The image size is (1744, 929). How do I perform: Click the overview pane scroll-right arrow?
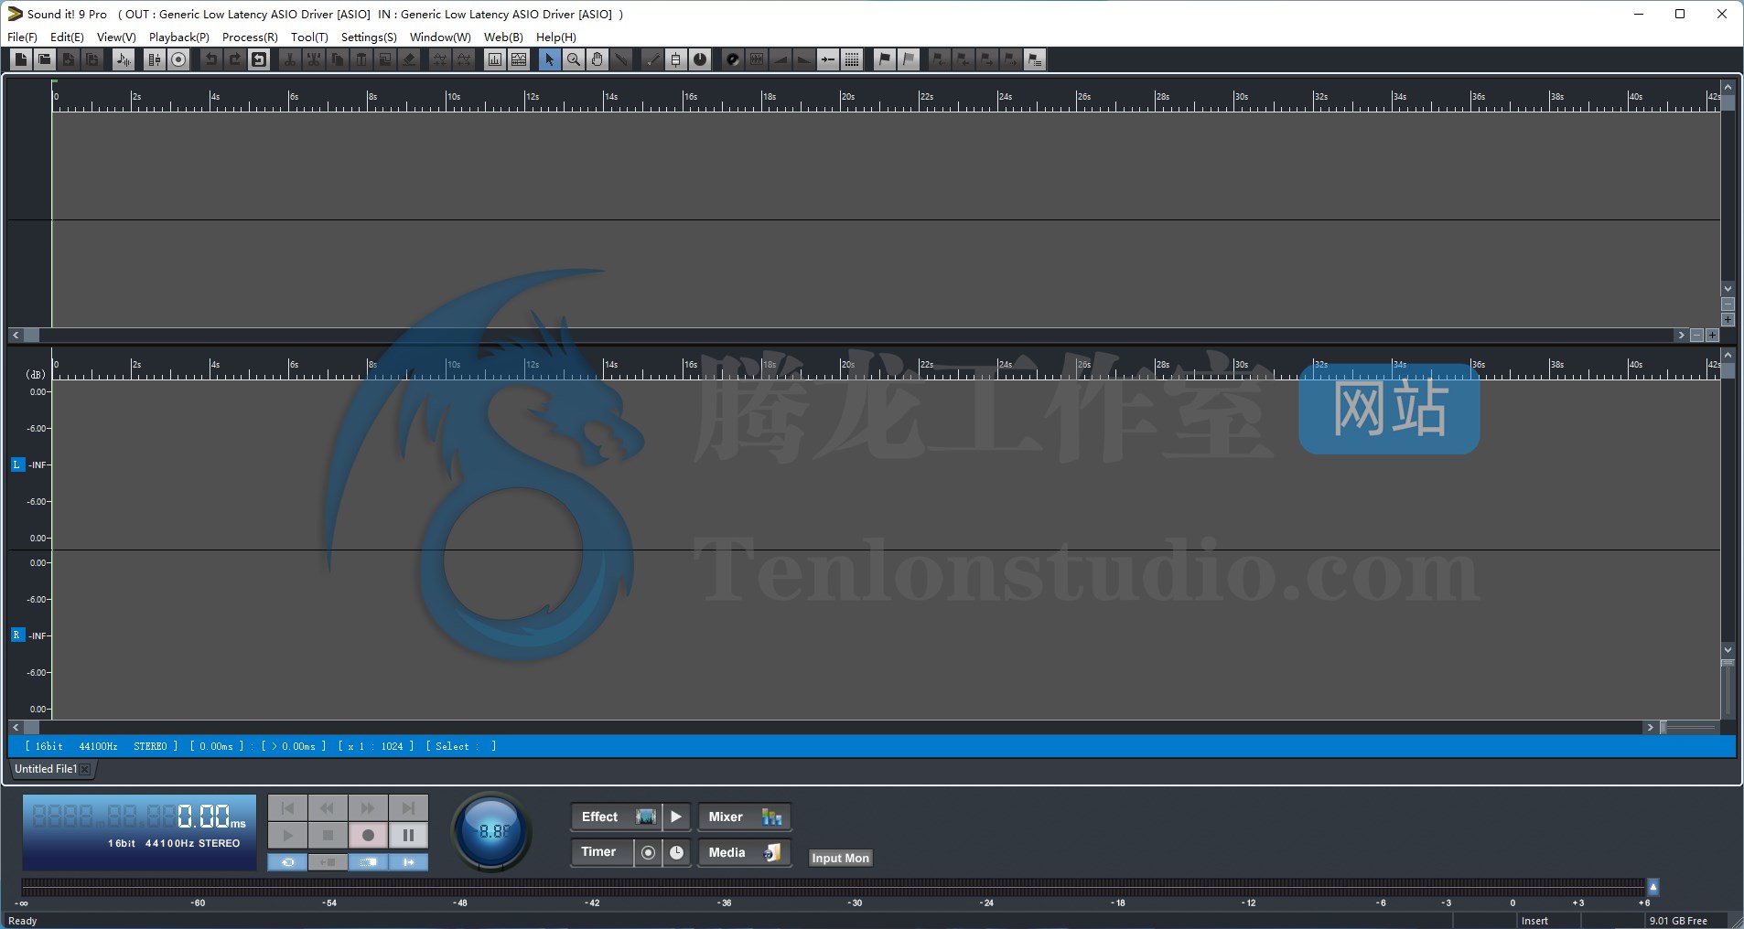[x=1681, y=336]
